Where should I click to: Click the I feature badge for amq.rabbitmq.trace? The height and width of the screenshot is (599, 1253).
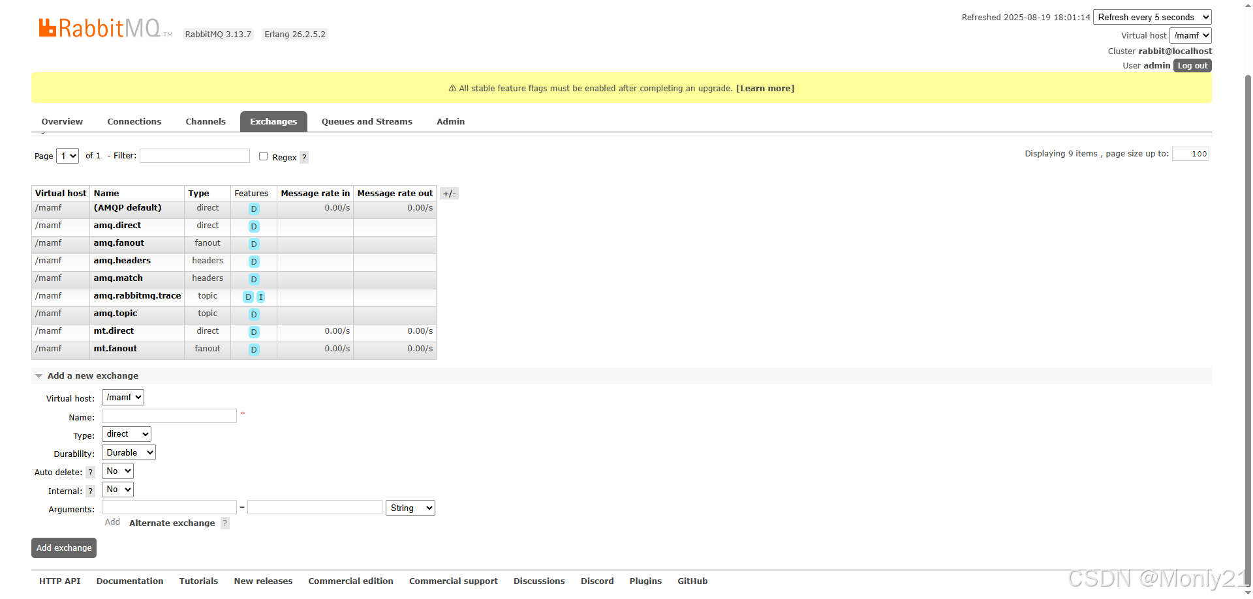pos(260,297)
